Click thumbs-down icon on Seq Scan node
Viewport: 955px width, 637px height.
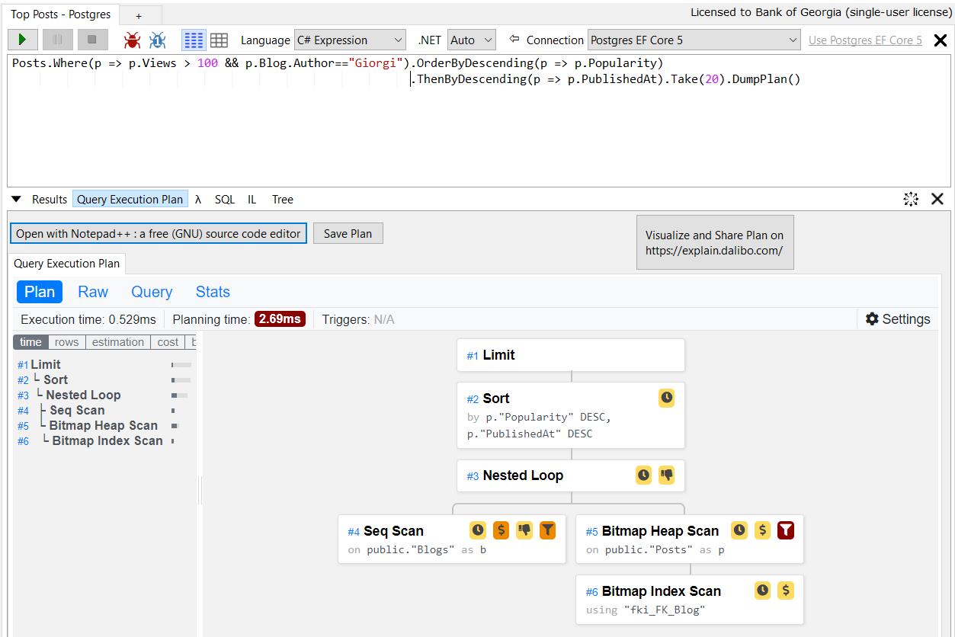(x=524, y=530)
